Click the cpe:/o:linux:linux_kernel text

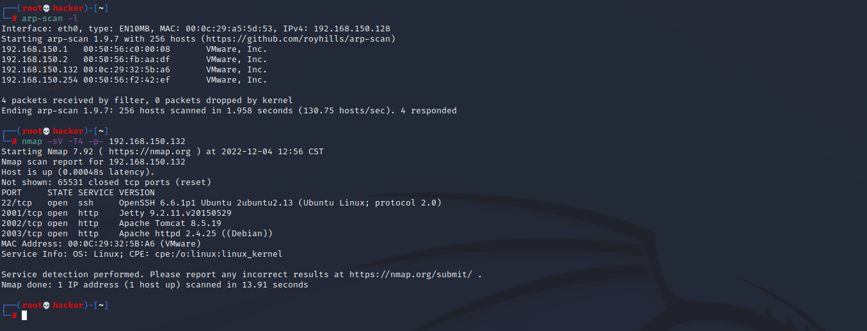(x=221, y=254)
